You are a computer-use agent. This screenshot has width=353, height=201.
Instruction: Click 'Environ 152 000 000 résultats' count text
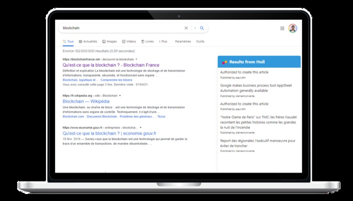pyautogui.click(x=99, y=51)
